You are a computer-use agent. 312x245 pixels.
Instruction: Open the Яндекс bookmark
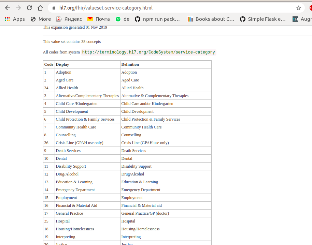[x=69, y=19]
